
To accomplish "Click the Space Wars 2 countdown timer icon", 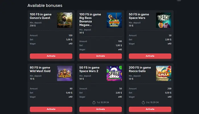I will tap(94, 102).
